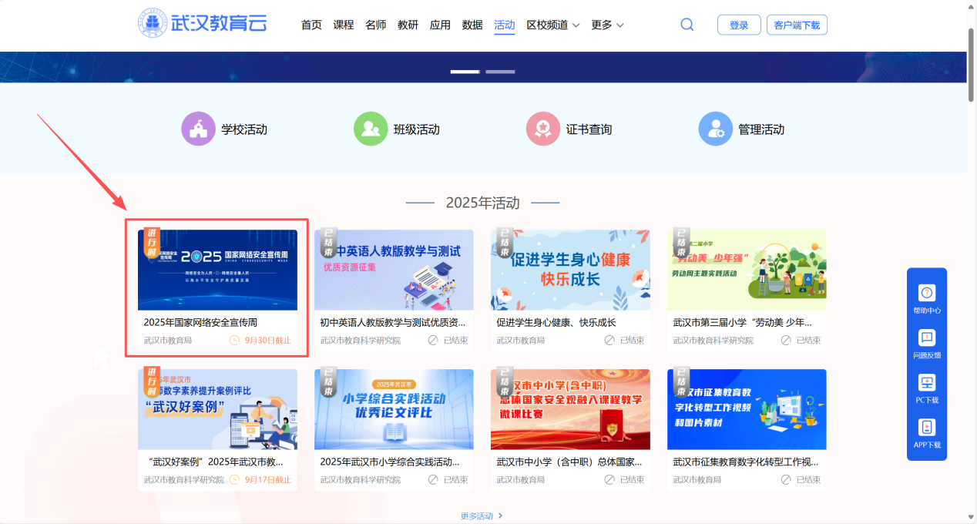The height and width of the screenshot is (524, 977).
Task: Open the 管理活动 icon
Action: (x=715, y=129)
